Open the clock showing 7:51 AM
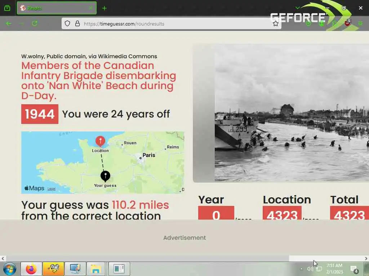This screenshot has height=276, width=369. (334, 269)
